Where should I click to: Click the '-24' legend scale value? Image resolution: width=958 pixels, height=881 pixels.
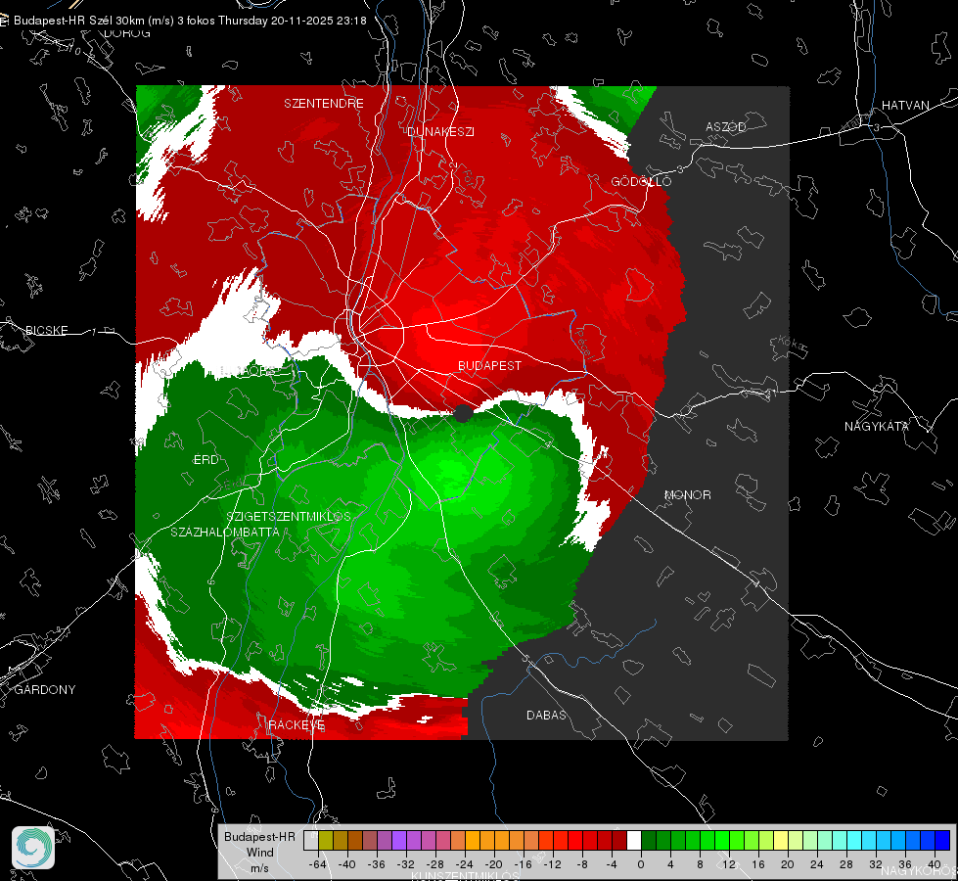465,864
